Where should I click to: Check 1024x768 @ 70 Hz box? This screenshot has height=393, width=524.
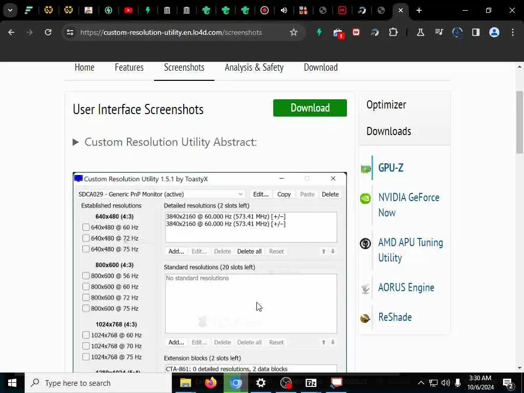click(x=86, y=346)
